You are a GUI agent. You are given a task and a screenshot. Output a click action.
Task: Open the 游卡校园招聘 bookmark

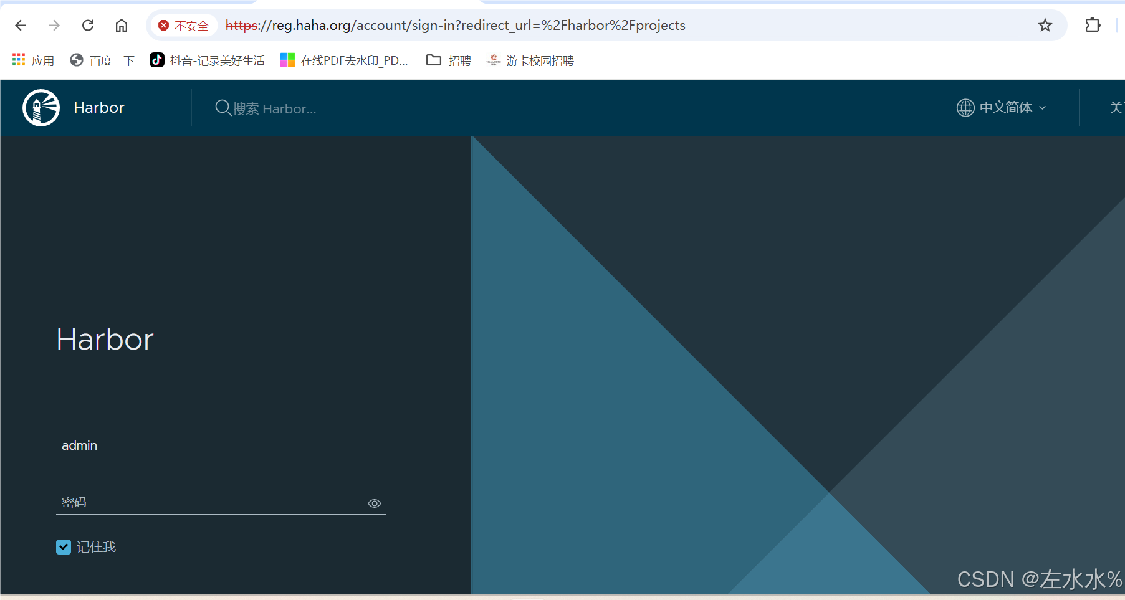[530, 60]
